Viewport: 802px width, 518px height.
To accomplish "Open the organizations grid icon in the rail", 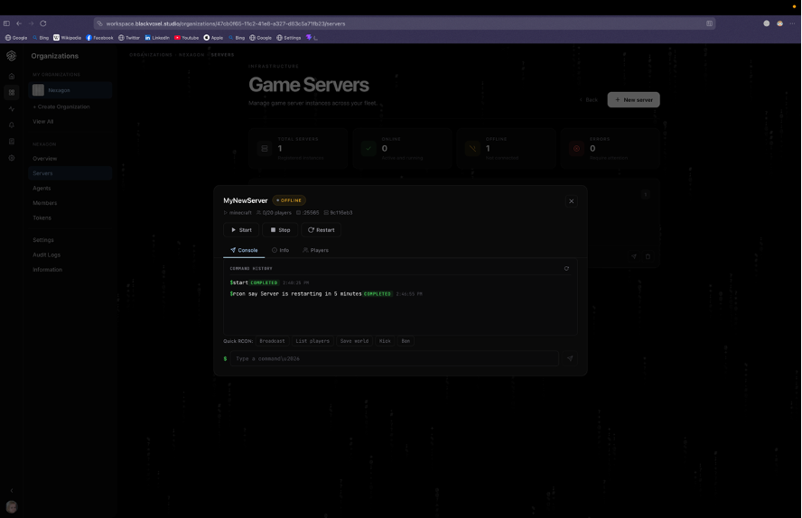I will 11,92.
